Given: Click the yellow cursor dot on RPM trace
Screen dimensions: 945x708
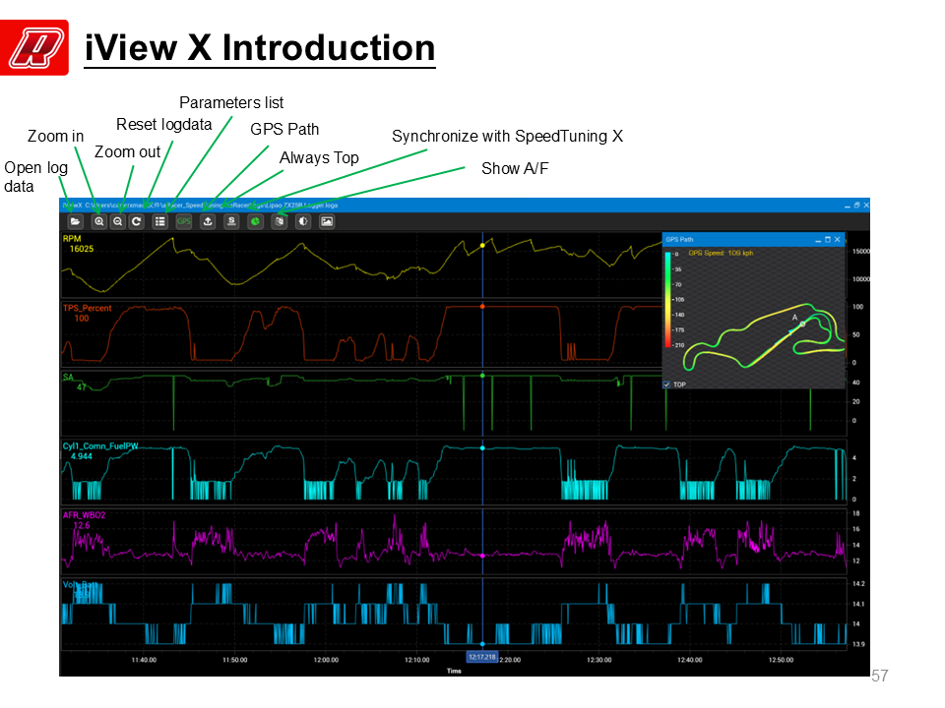Looking at the screenshot, I should (x=482, y=246).
